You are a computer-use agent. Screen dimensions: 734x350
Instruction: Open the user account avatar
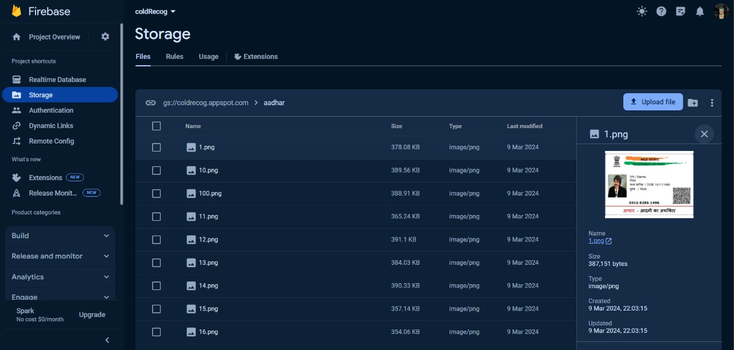pyautogui.click(x=721, y=11)
